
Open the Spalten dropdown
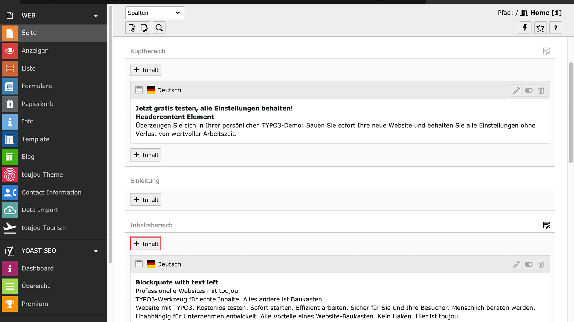pos(154,13)
